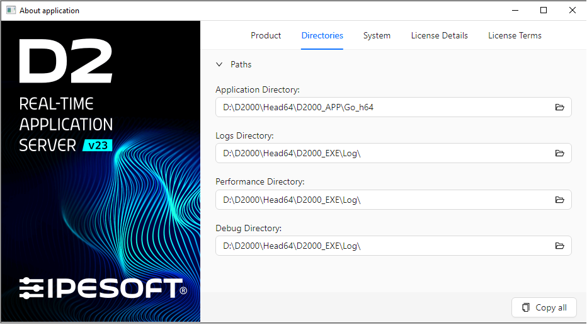Open folder icon for Performance Directory
Image resolution: width=587 pixels, height=325 pixels.
559,200
